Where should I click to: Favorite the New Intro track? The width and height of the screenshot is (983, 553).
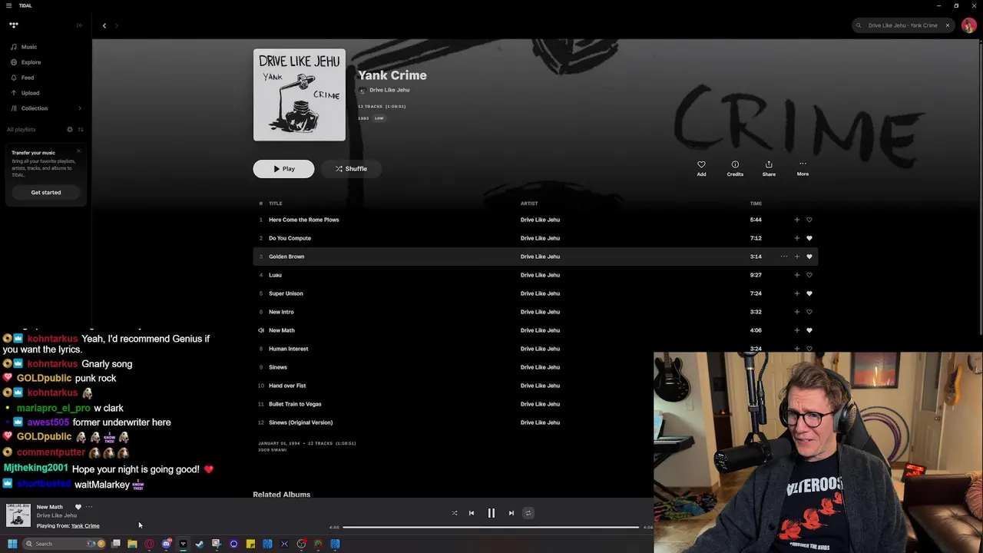809,312
